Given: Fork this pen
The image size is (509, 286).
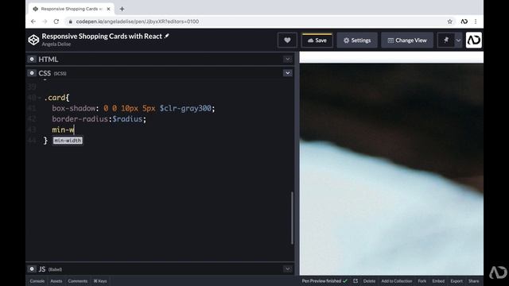Looking at the screenshot, I should 422,280.
